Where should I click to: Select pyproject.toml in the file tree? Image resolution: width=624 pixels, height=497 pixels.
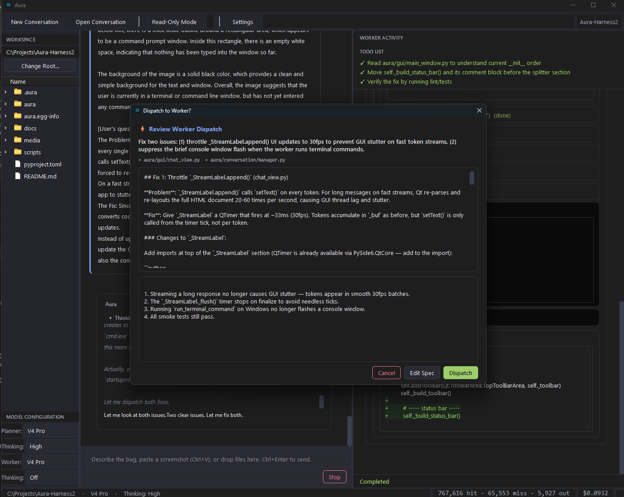pyautogui.click(x=43, y=164)
